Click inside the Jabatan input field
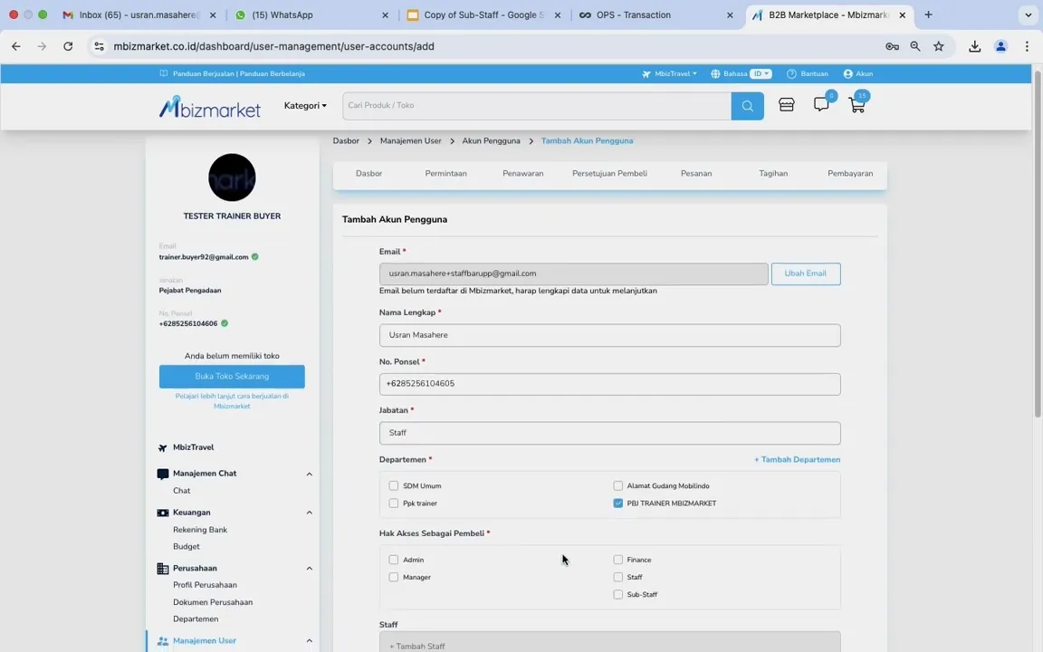Image resolution: width=1043 pixels, height=652 pixels. pyautogui.click(x=609, y=432)
